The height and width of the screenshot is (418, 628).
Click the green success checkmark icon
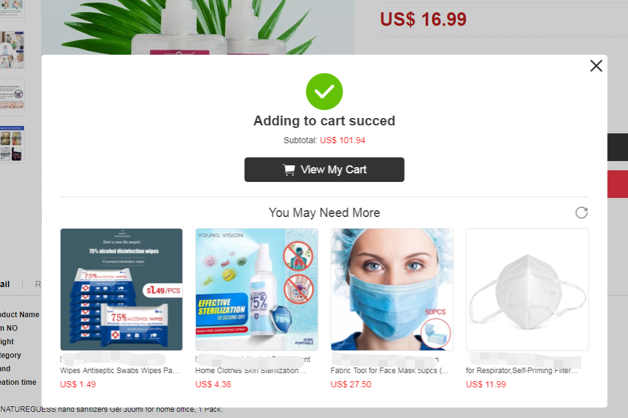pos(324,92)
